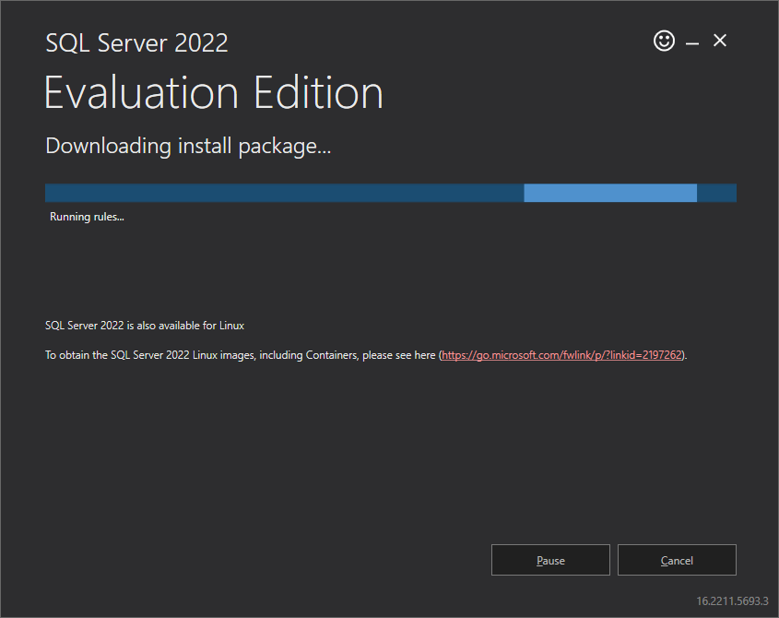Open the feedback face in the title bar
Image resolution: width=779 pixels, height=618 pixels.
tap(664, 41)
